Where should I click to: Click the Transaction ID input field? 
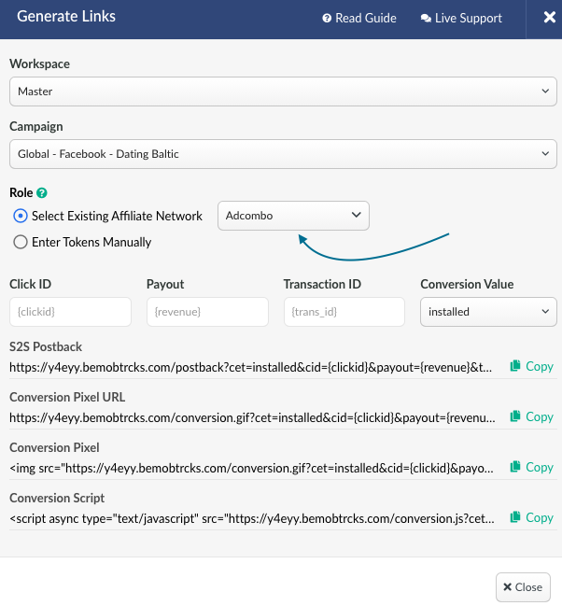[x=344, y=312]
